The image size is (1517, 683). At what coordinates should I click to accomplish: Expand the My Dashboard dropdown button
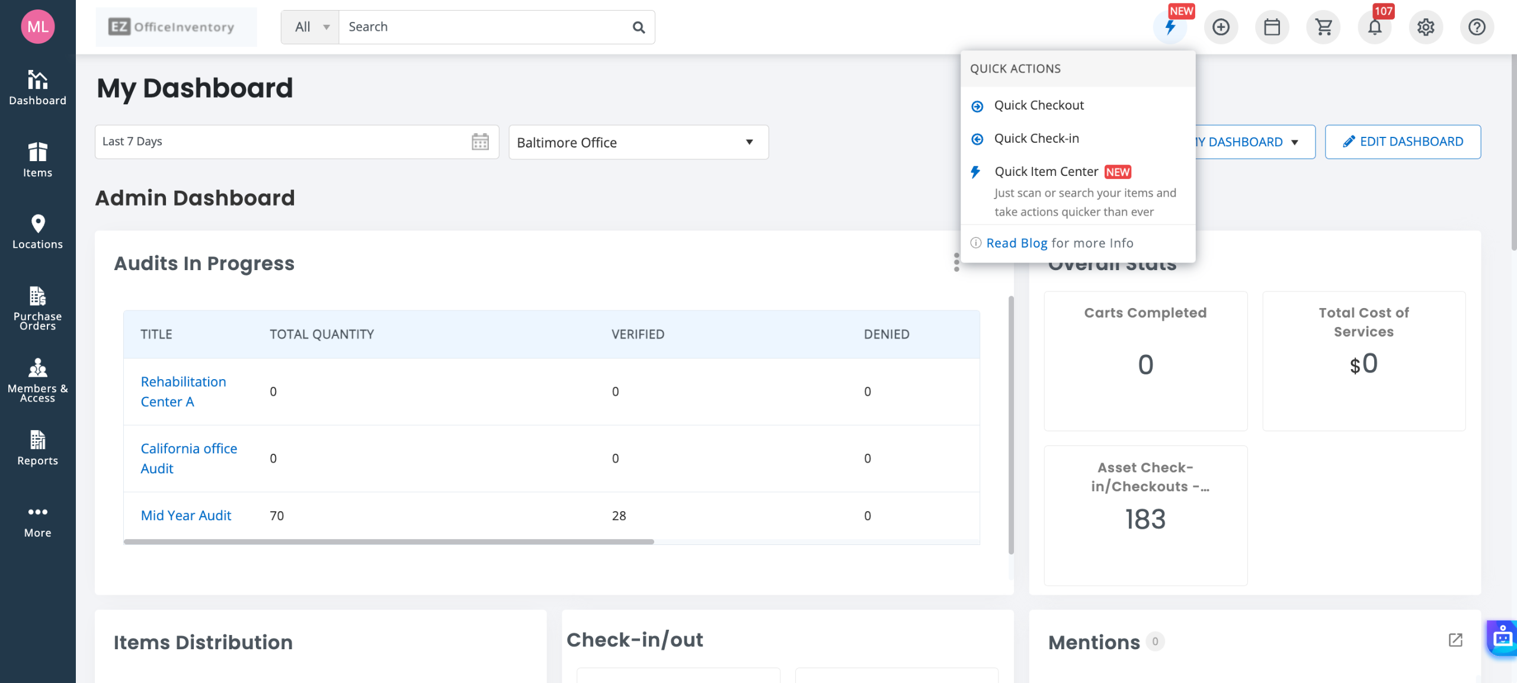[x=1250, y=142]
